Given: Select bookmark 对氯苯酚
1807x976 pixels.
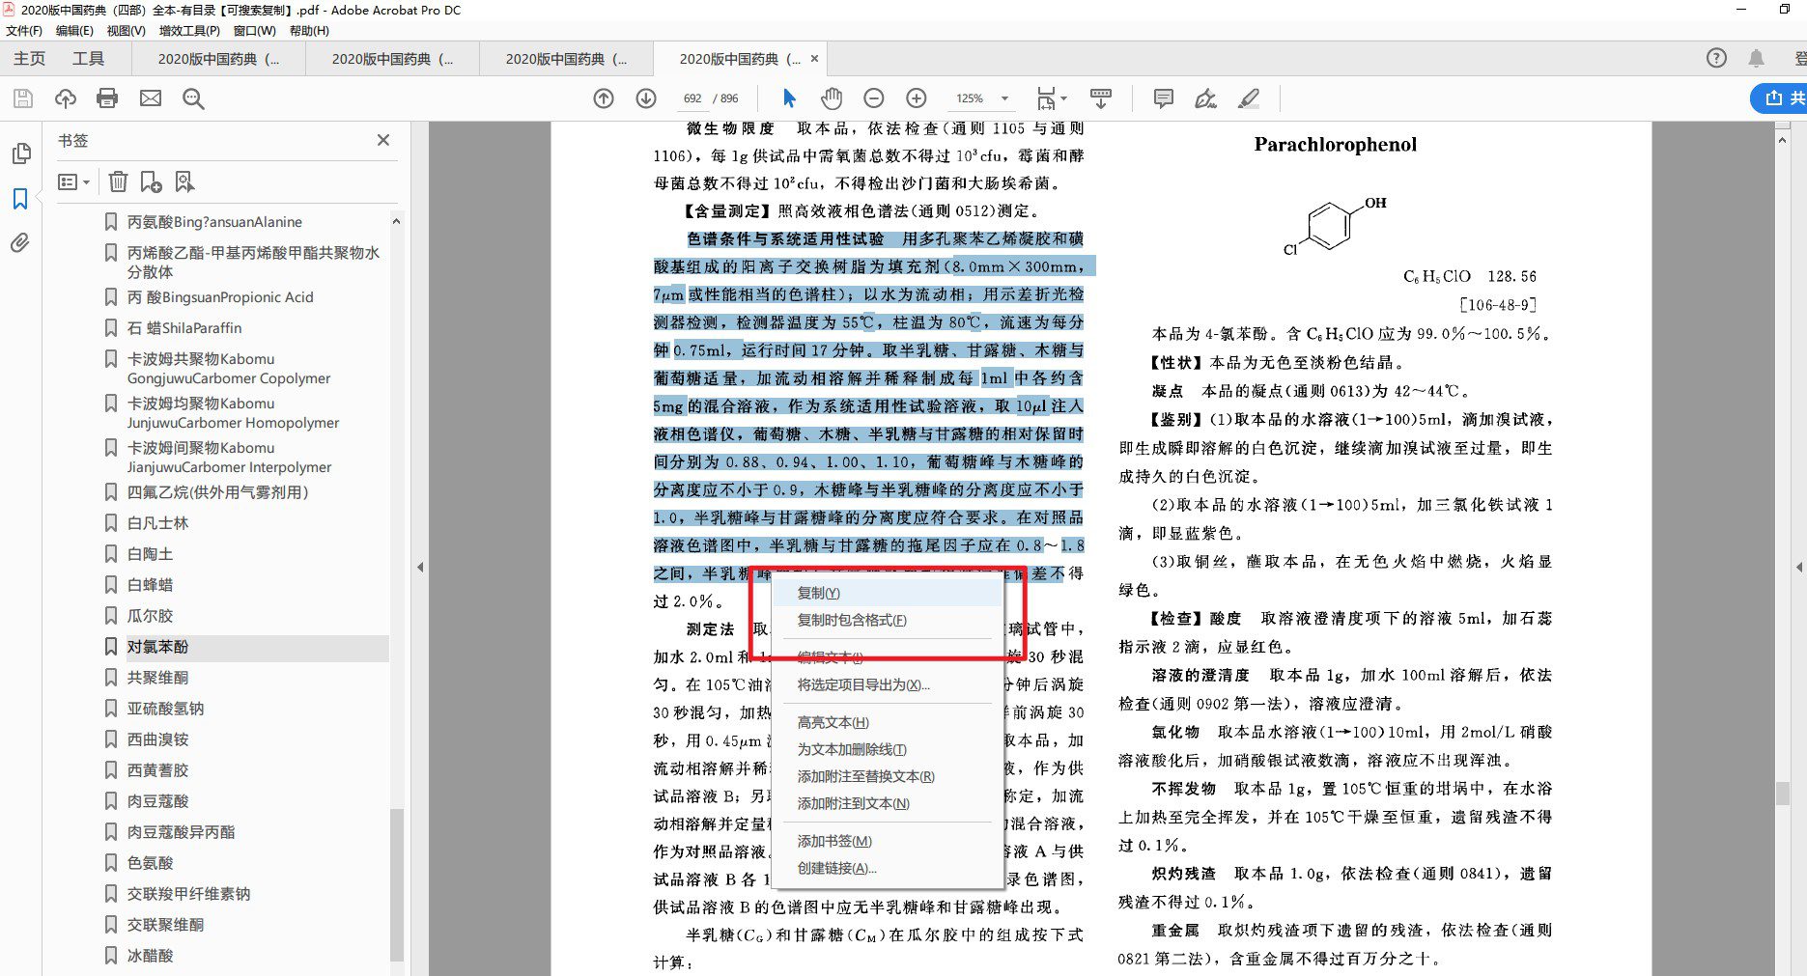Looking at the screenshot, I should tap(157, 647).
